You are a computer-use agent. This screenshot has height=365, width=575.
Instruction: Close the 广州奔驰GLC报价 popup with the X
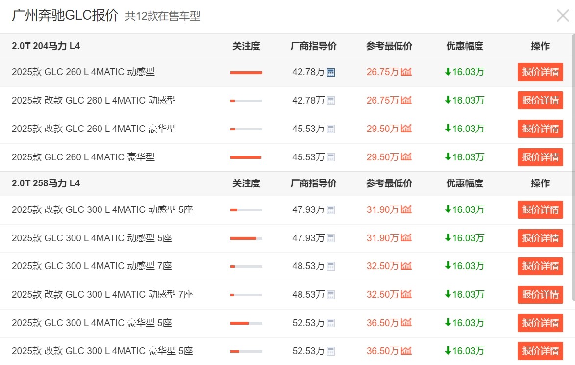tap(563, 15)
